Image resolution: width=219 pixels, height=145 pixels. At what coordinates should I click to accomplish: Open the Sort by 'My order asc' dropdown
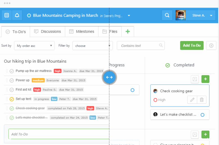click(34, 46)
